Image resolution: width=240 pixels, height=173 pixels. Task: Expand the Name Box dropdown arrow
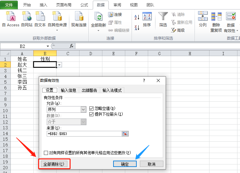pos(48,46)
